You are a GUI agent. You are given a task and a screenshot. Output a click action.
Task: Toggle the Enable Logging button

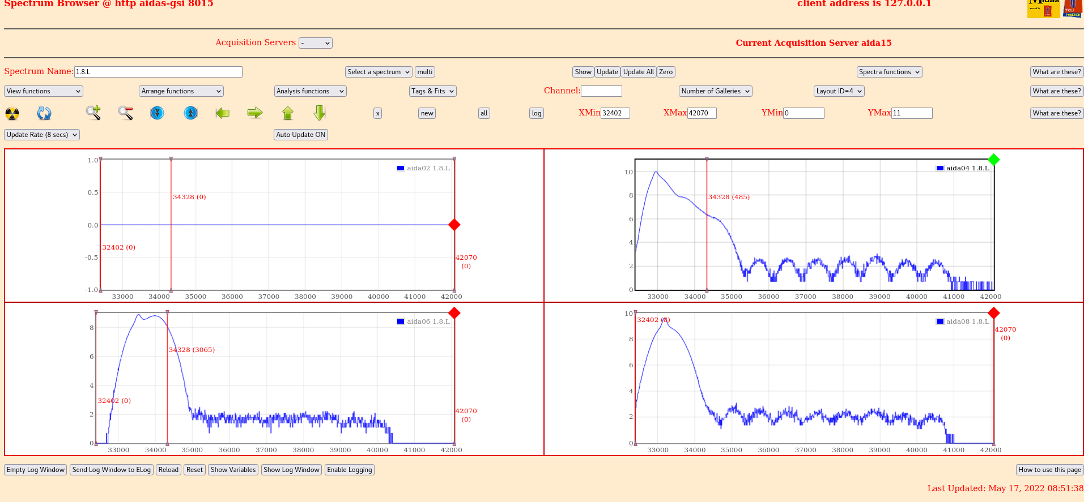(349, 470)
